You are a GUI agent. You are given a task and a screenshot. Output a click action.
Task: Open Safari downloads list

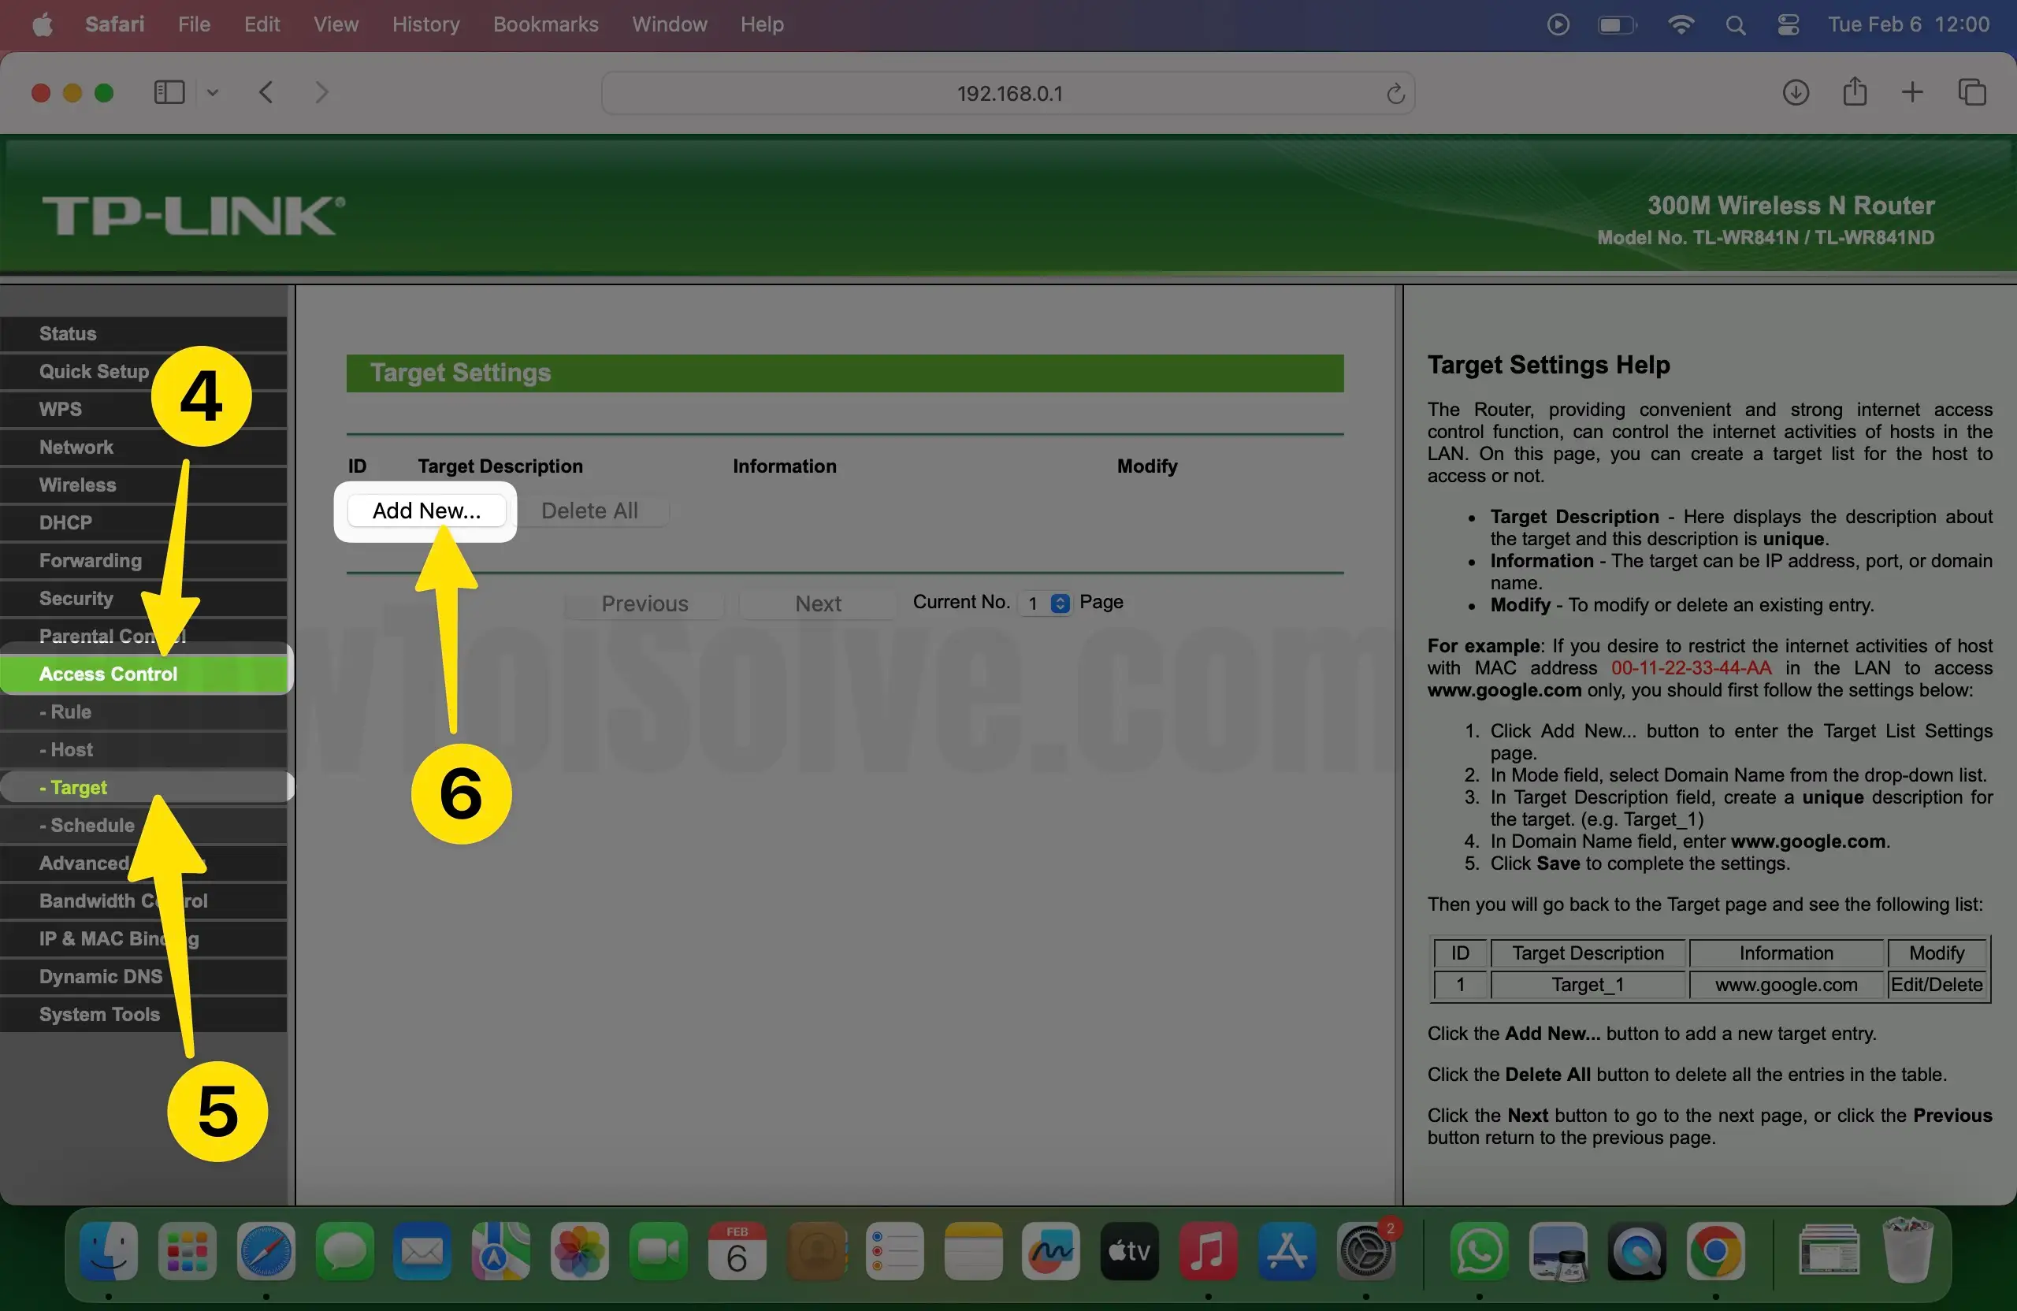1795,92
